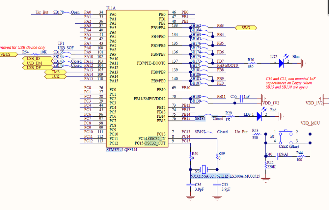Select the U11A designator text
329x210 pixels.
(111, 8)
